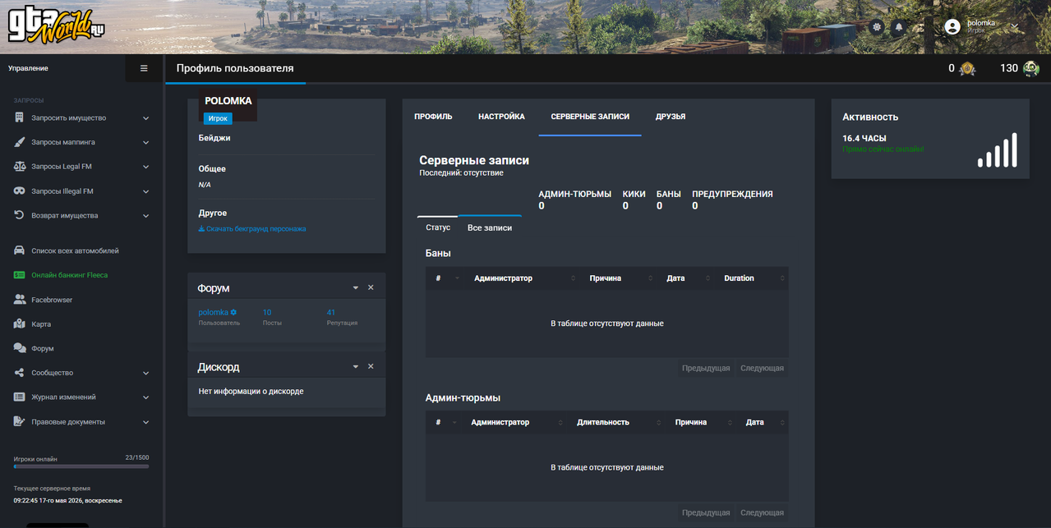1051x528 pixels.
Task: Click the document icon for Правовые документы
Action: click(20, 421)
